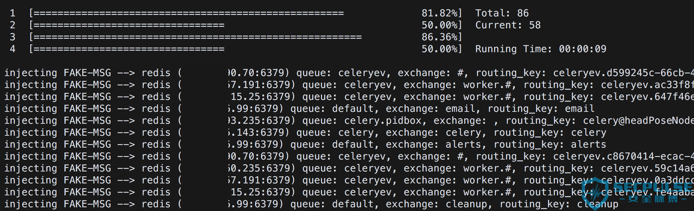Image resolution: width=694 pixels, height=211 pixels.
Task: Click the 81.82% progress bar on row 1
Action: [246, 13]
